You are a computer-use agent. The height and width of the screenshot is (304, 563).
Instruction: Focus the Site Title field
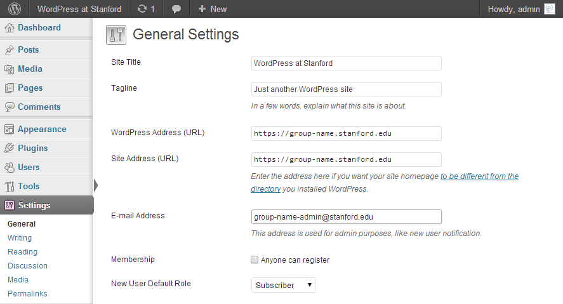(x=346, y=63)
